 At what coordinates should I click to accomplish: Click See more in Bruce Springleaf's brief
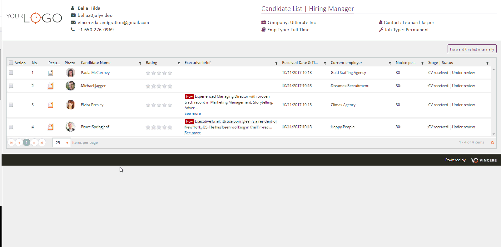193,133
